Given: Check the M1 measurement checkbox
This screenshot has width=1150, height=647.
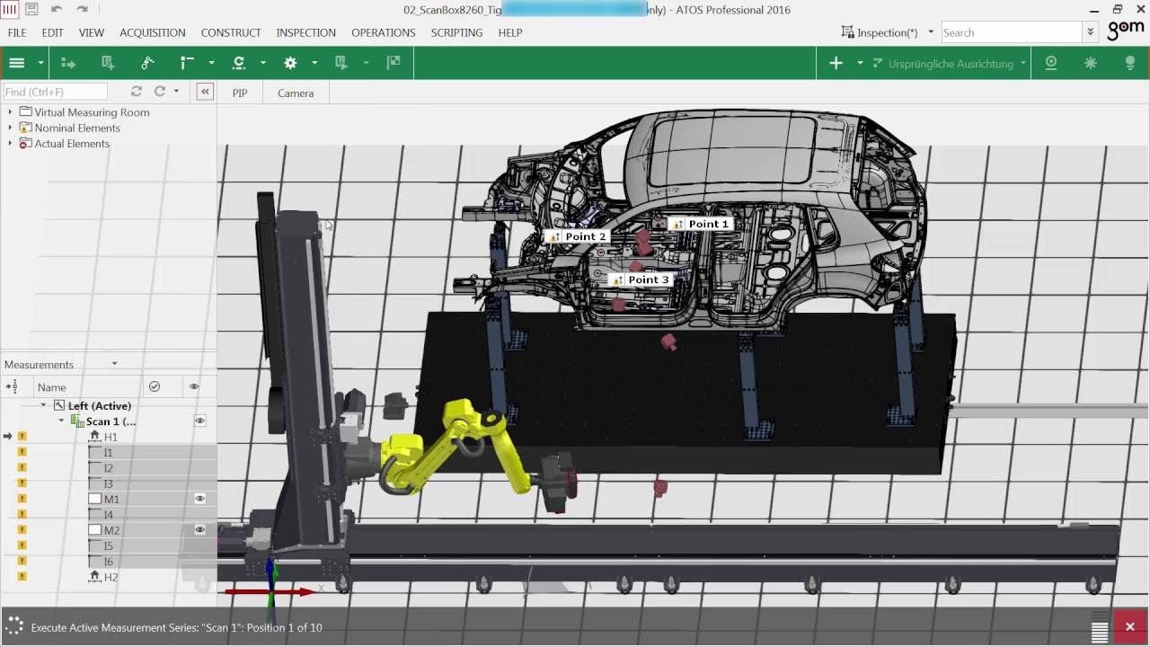Looking at the screenshot, I should click(95, 499).
